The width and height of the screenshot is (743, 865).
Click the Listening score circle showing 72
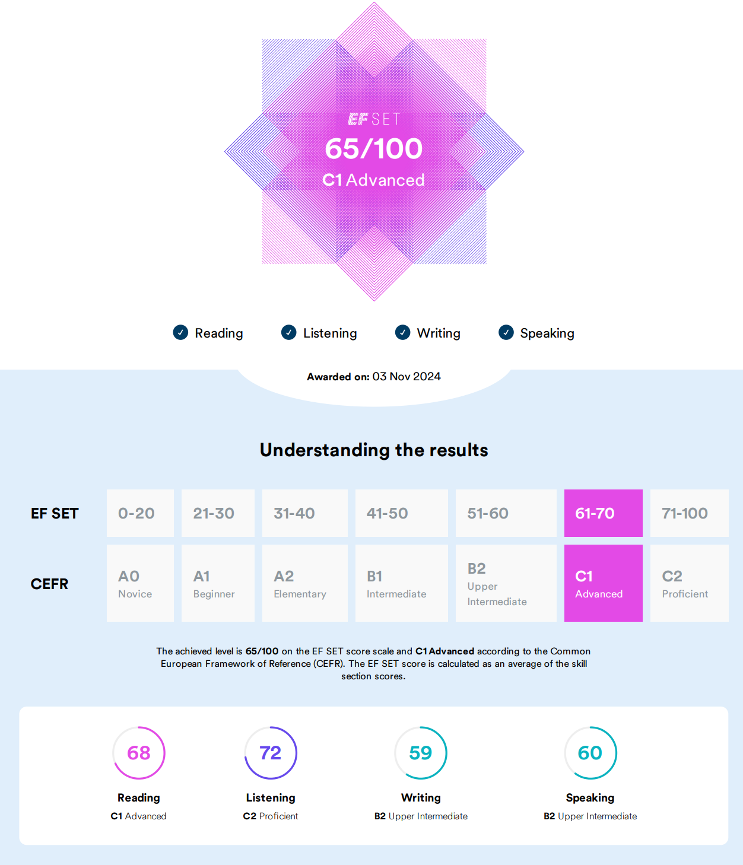pos(271,753)
